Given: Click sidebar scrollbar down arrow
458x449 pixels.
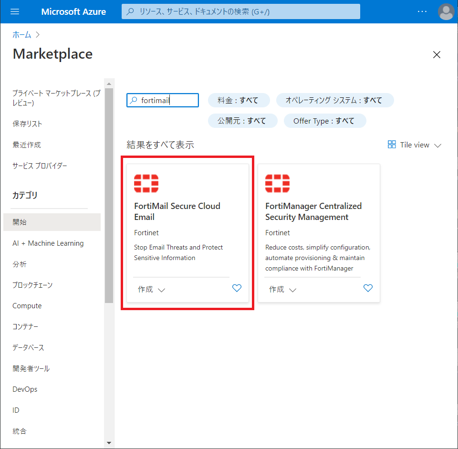Looking at the screenshot, I should 109,443.
